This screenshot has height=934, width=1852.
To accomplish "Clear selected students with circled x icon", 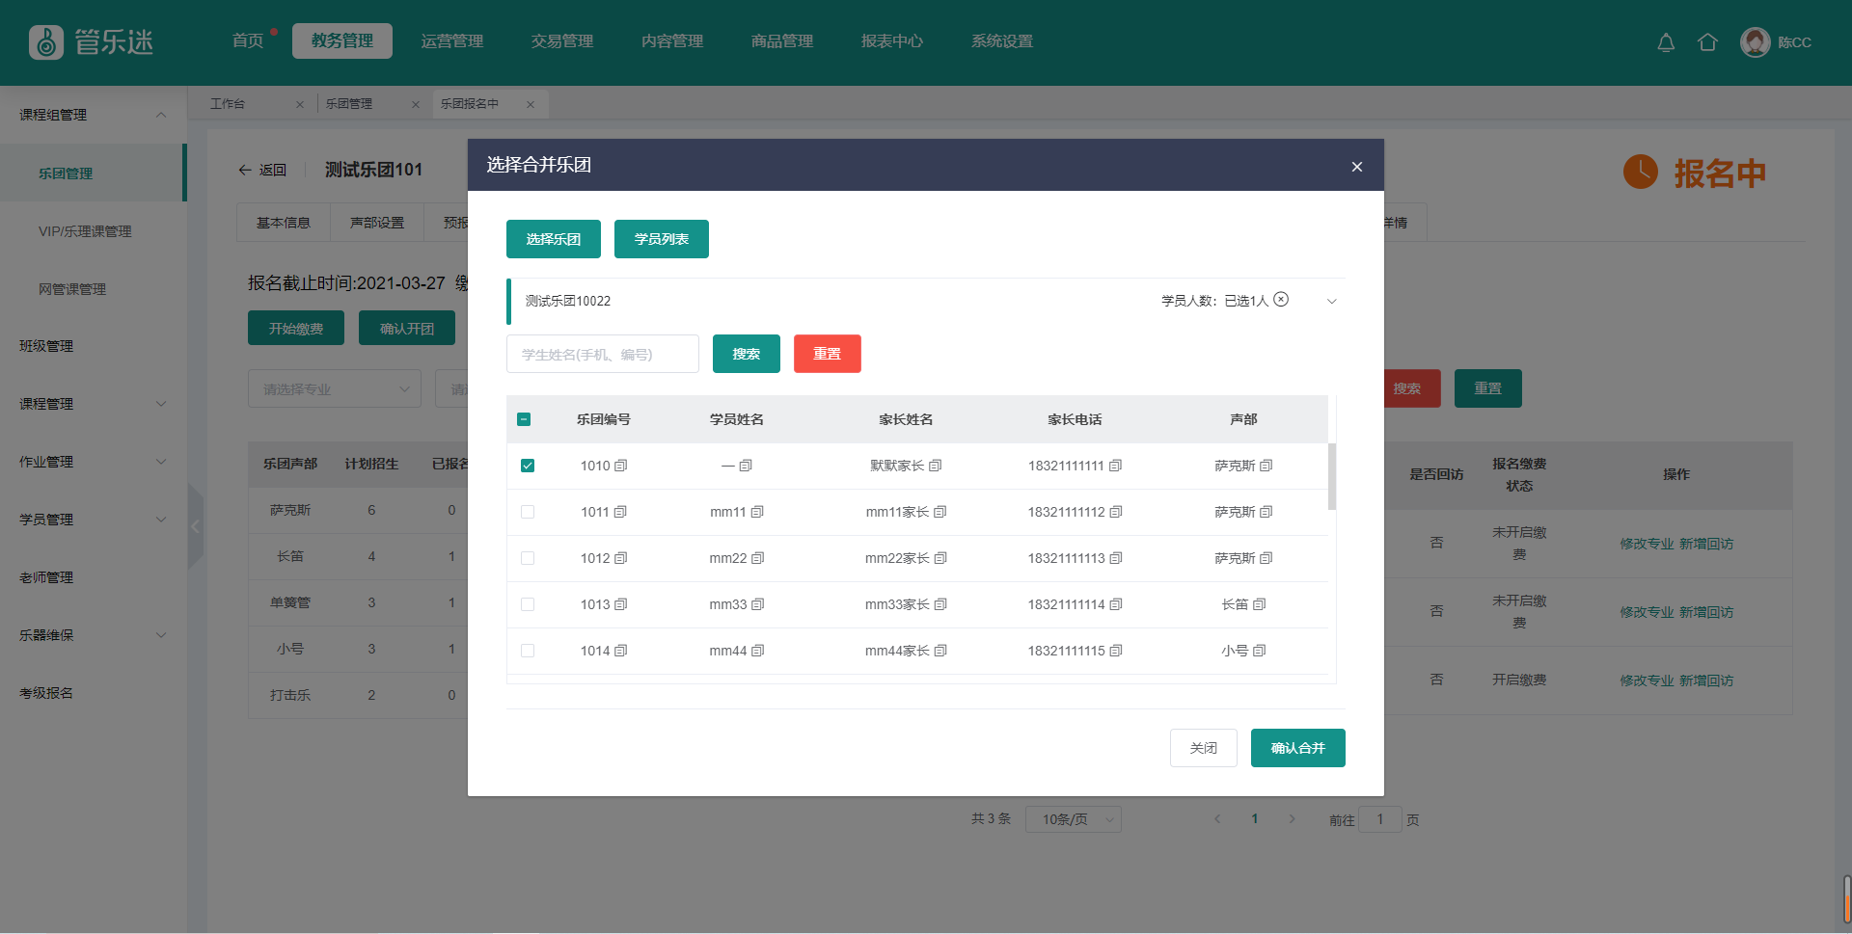I will point(1281,300).
